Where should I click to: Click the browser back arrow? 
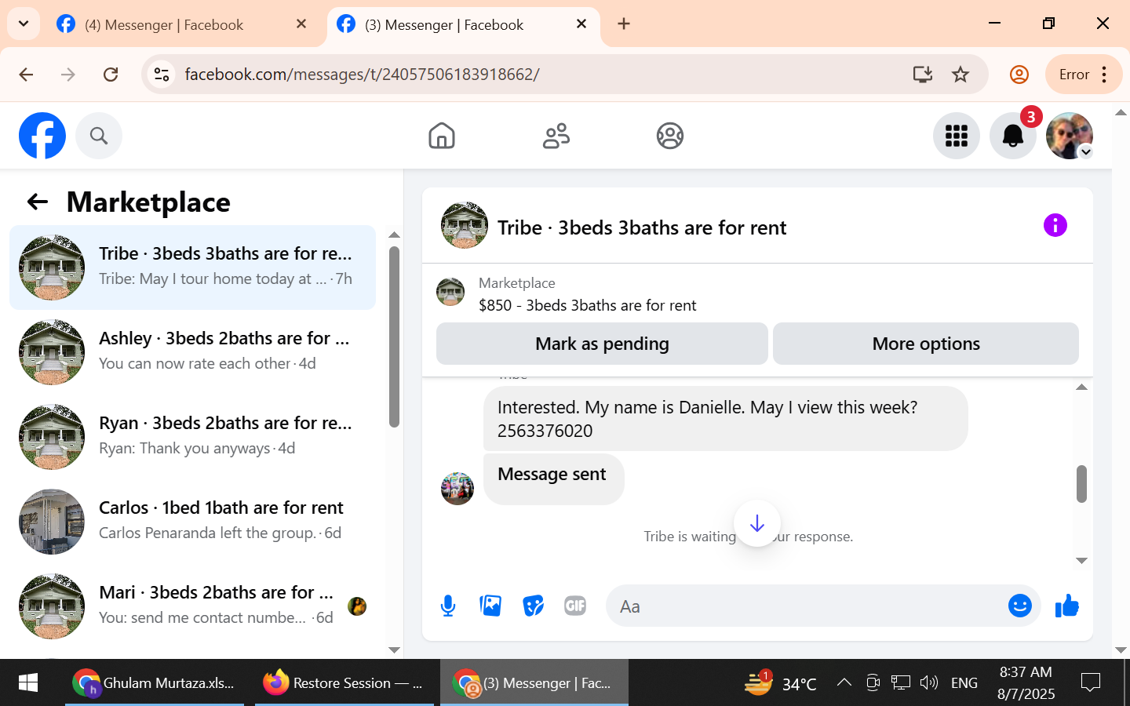click(x=26, y=75)
